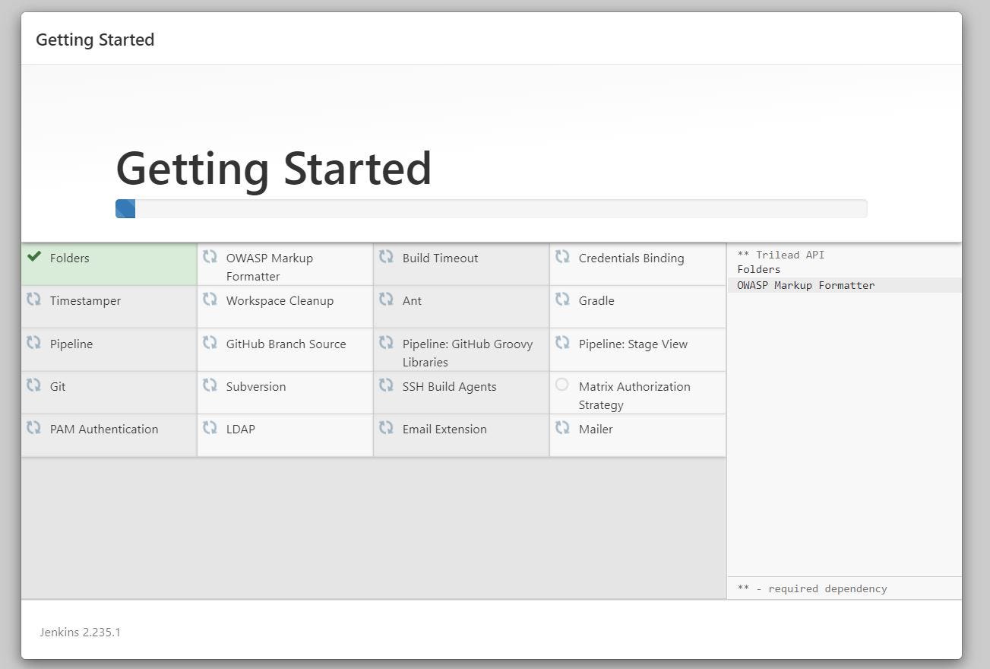Click the empty circle icon beside Matrix Authorization Strategy

561,385
